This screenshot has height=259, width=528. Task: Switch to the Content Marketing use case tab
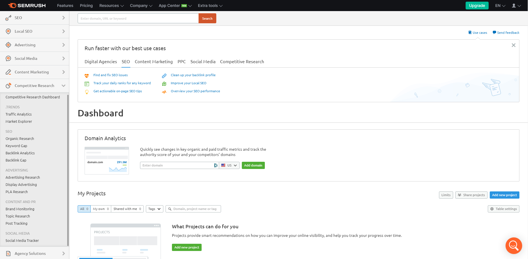click(x=154, y=62)
